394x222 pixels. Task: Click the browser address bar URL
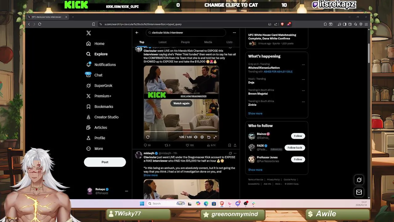tap(143, 24)
